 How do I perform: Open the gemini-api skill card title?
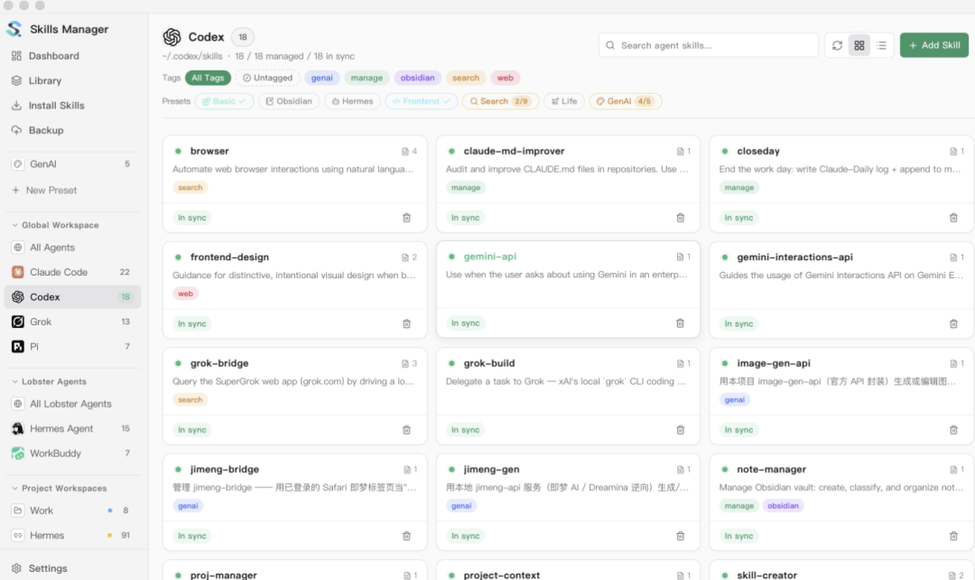click(490, 257)
